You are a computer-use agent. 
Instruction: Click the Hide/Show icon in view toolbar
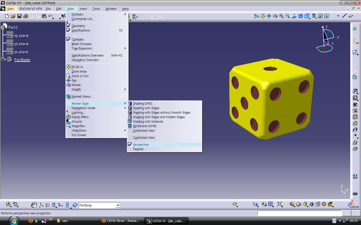[320, 16]
